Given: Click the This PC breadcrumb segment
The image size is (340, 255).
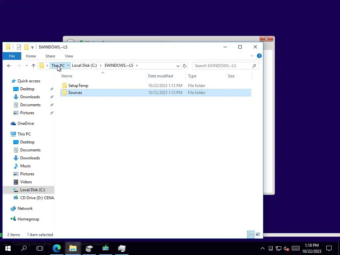Looking at the screenshot, I should pyautogui.click(x=58, y=65).
